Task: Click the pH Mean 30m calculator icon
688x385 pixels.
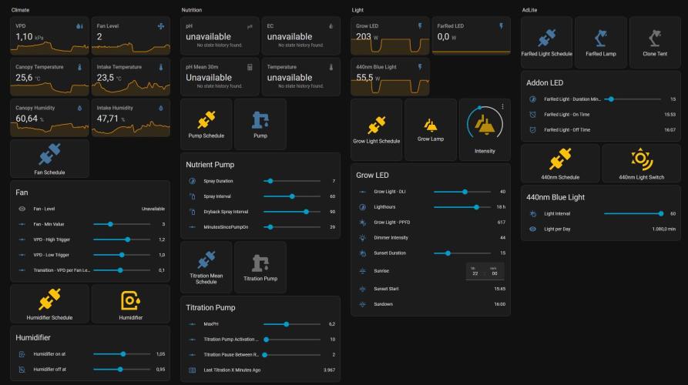Action: [x=250, y=68]
